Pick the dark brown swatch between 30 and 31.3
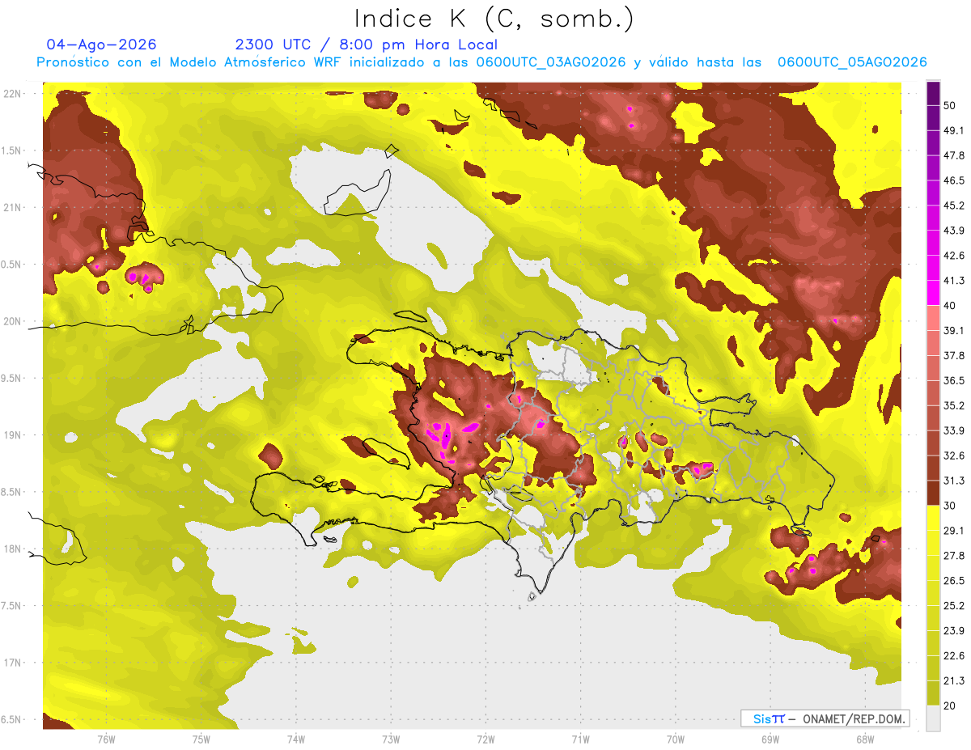Screen dimensions: 971x750 (x=933, y=493)
